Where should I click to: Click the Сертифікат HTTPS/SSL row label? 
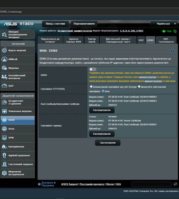coord(53,89)
